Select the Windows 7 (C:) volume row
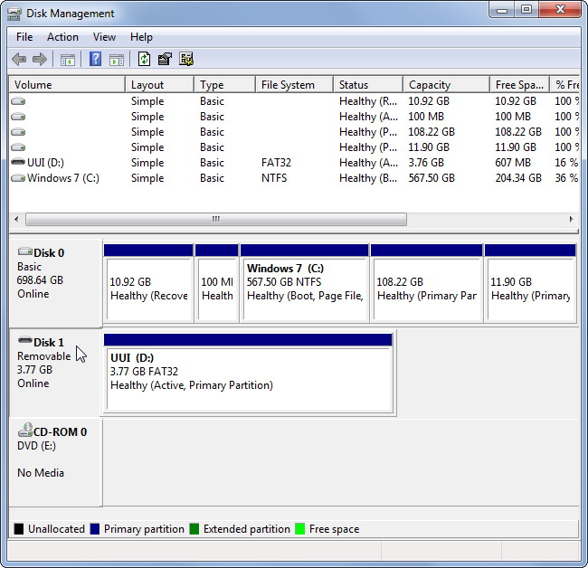The height and width of the screenshot is (568, 588). [x=62, y=178]
